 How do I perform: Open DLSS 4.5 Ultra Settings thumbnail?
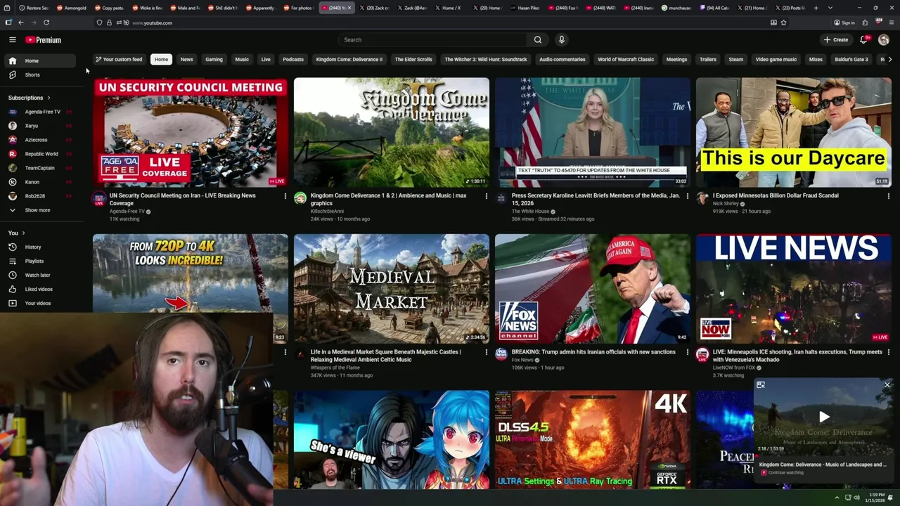[593, 440]
